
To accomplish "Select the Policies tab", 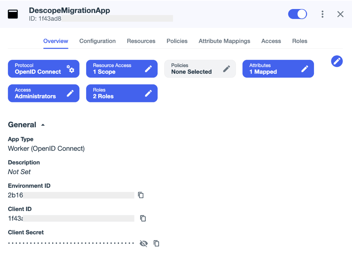I will click(x=177, y=41).
